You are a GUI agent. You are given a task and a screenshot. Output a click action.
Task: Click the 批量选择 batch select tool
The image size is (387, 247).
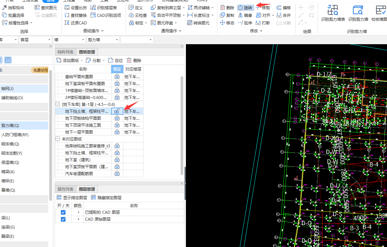[13, 15]
